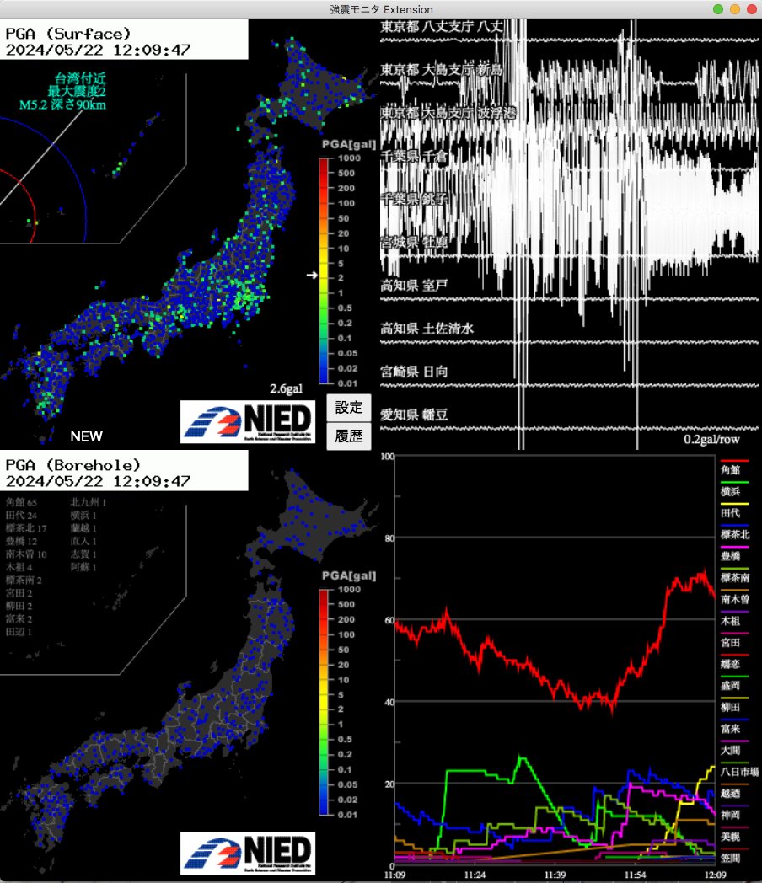This screenshot has height=883, width=762.
Task: Click the PGA[gal] scale header in the Surface panel
Action: [x=349, y=145]
